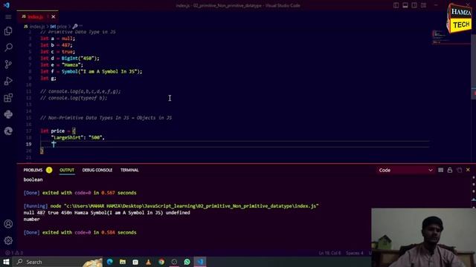This screenshot has width=476, height=267.
Task: Open the Run and Debug view
Action: tap(8, 81)
